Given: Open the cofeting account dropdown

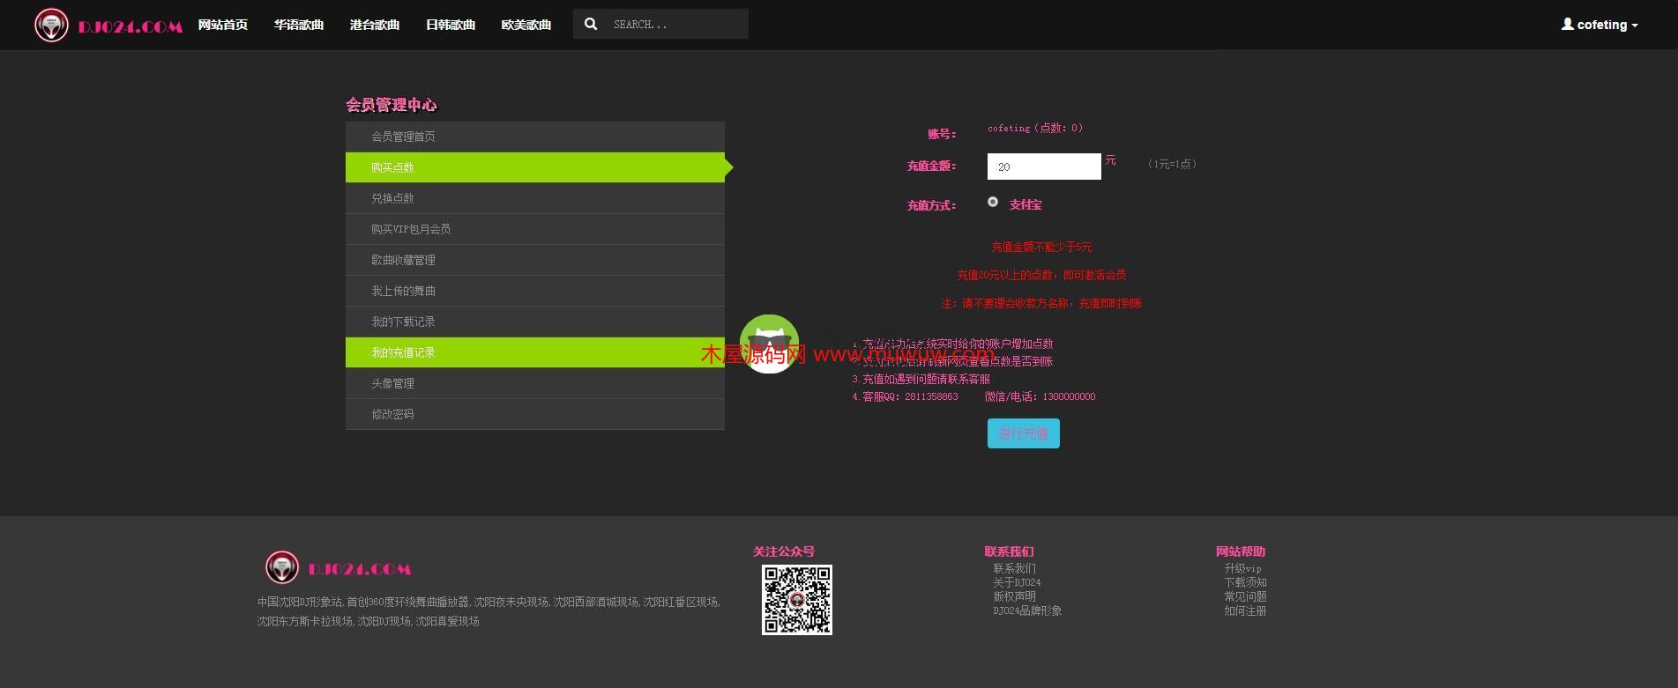Looking at the screenshot, I should [x=1600, y=25].
